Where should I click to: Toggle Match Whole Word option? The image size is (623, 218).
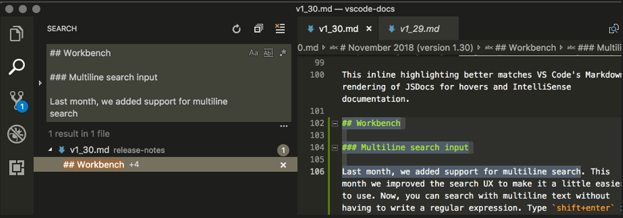tap(269, 53)
